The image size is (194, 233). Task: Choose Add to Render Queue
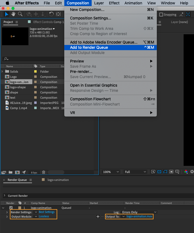coord(89,47)
